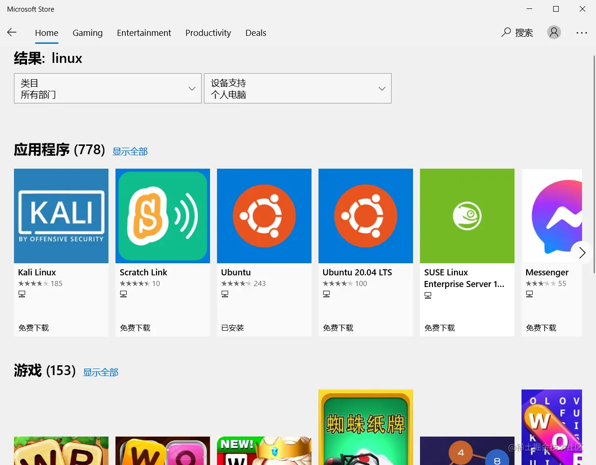Switch to the Gaming tab
Viewport: 596px width, 465px height.
coord(88,33)
